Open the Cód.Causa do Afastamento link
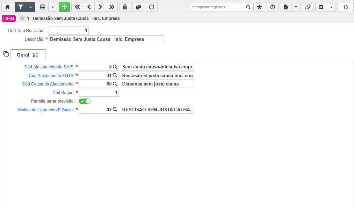The image size is (354, 209). pos(48,84)
